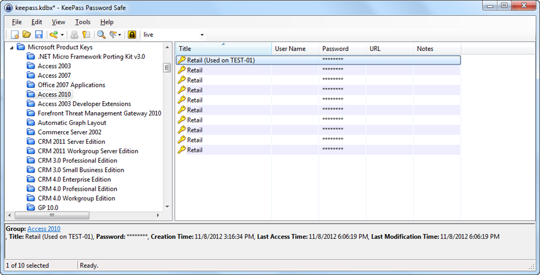The height and width of the screenshot is (275, 540).
Task: Click the KeePass lock icon in the title bar
Action: [8, 8]
